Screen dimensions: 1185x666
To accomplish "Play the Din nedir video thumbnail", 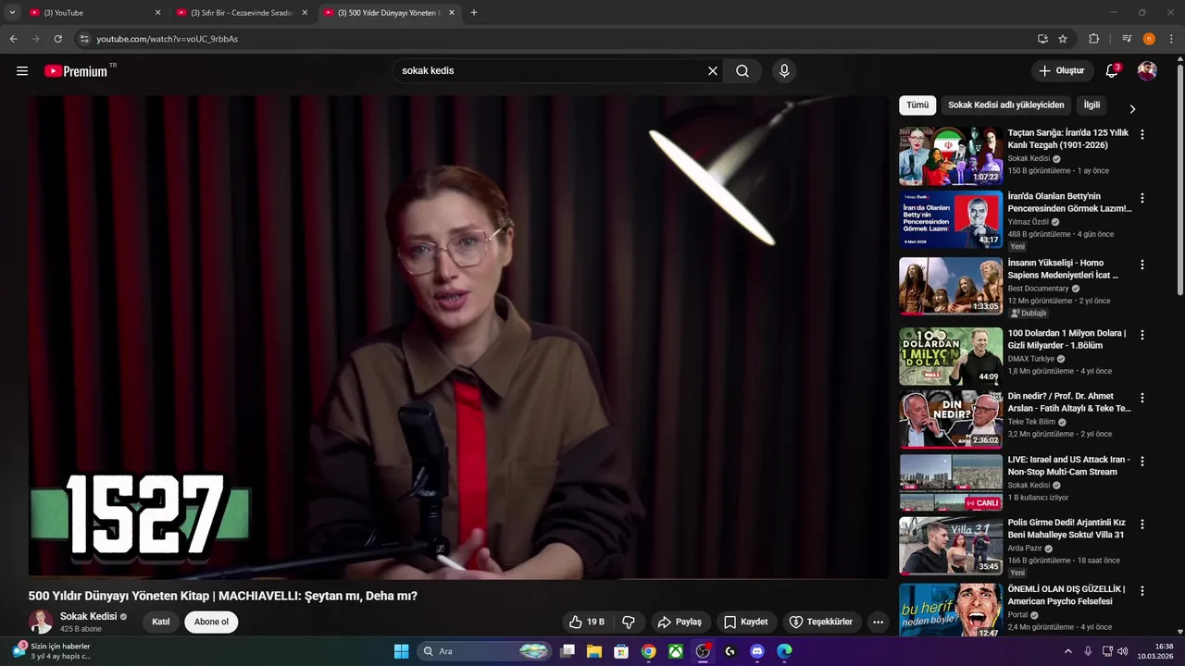I will click(951, 419).
